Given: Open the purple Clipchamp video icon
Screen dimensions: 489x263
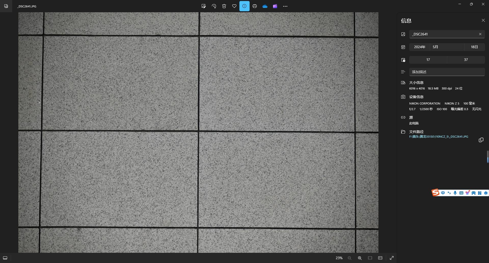Looking at the screenshot, I should 275,6.
